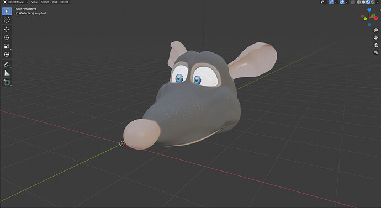
Task: Activate the Transform tool
Action: [x=7, y=55]
